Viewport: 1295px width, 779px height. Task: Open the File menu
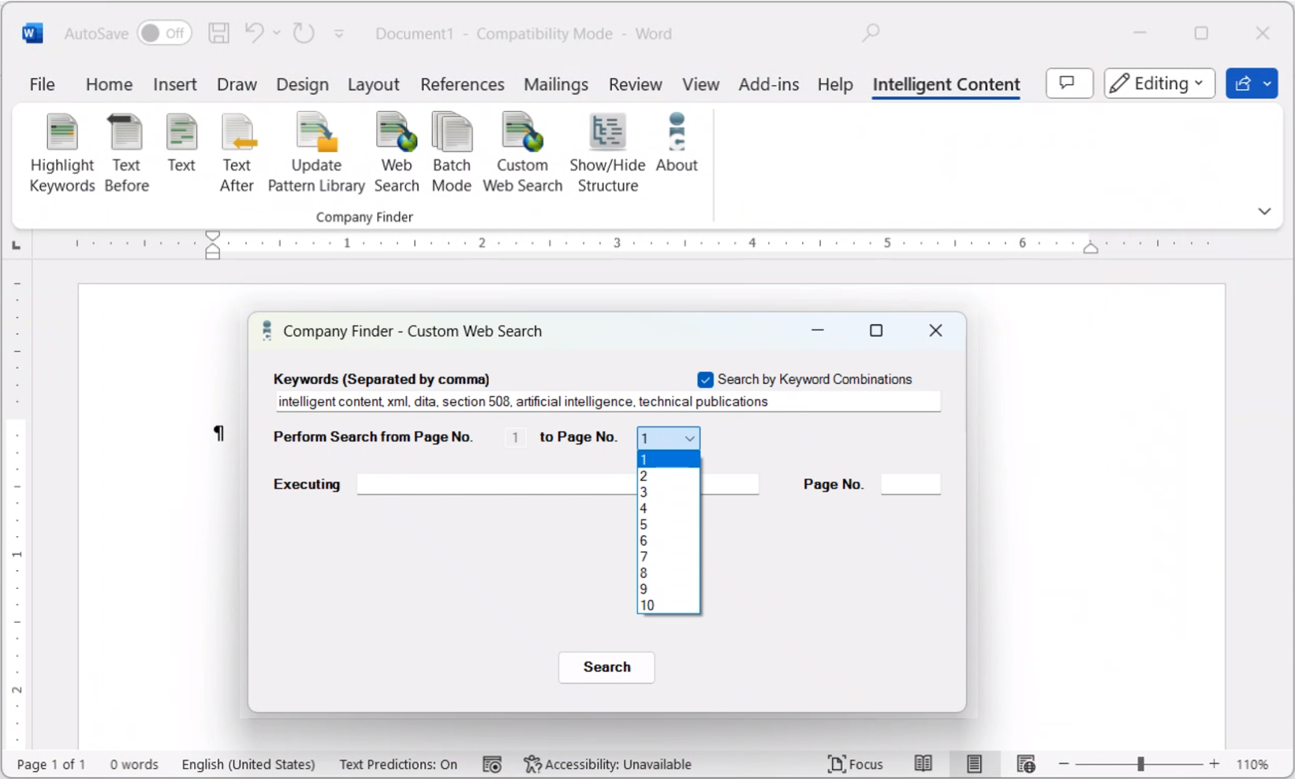(42, 84)
